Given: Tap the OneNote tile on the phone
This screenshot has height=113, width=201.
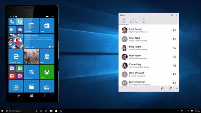Looking at the screenshot, I should tap(20, 76).
